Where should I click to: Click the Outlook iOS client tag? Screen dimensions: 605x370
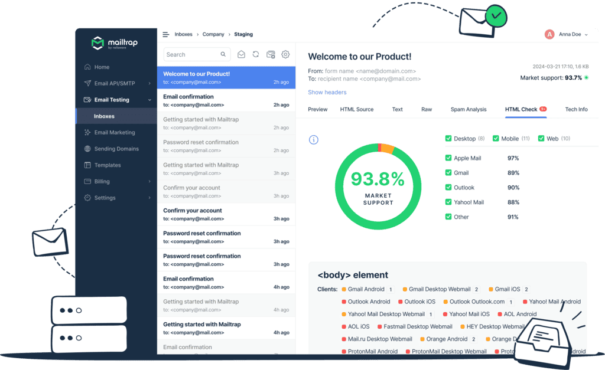click(x=417, y=302)
